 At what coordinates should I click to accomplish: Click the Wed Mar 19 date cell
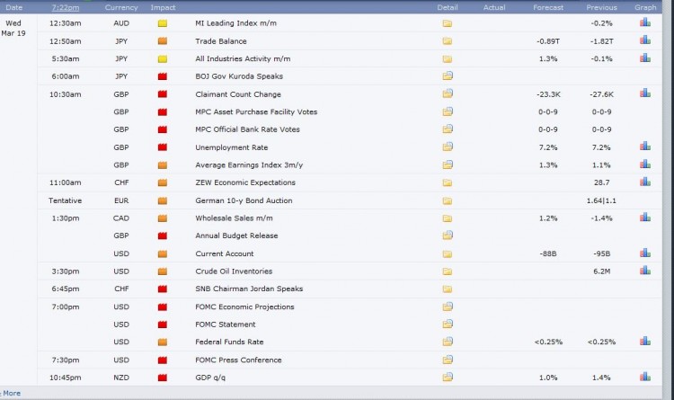pos(13,28)
